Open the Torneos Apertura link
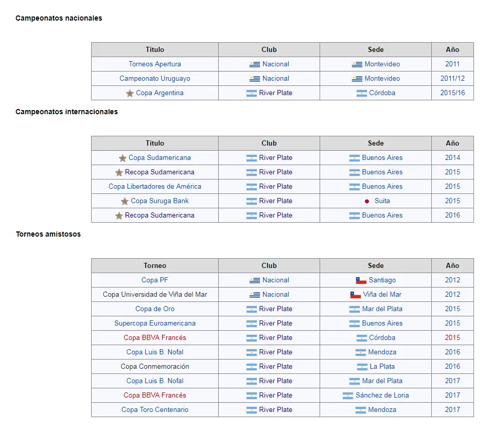 click(x=155, y=64)
